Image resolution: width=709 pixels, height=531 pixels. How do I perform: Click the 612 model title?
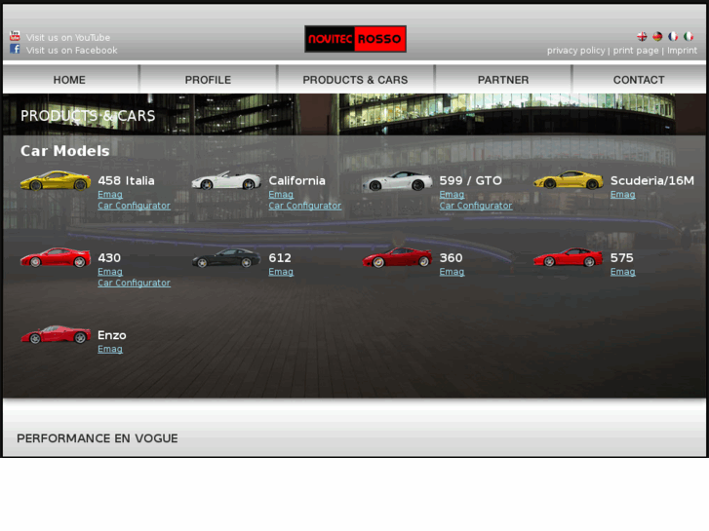[280, 258]
